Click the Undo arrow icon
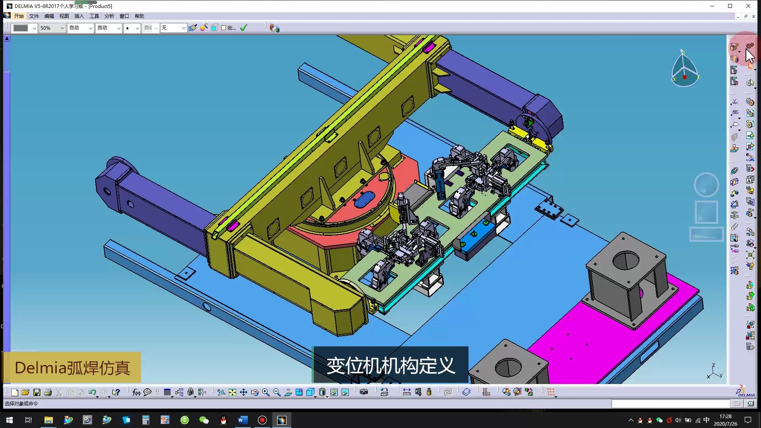 (x=92, y=392)
